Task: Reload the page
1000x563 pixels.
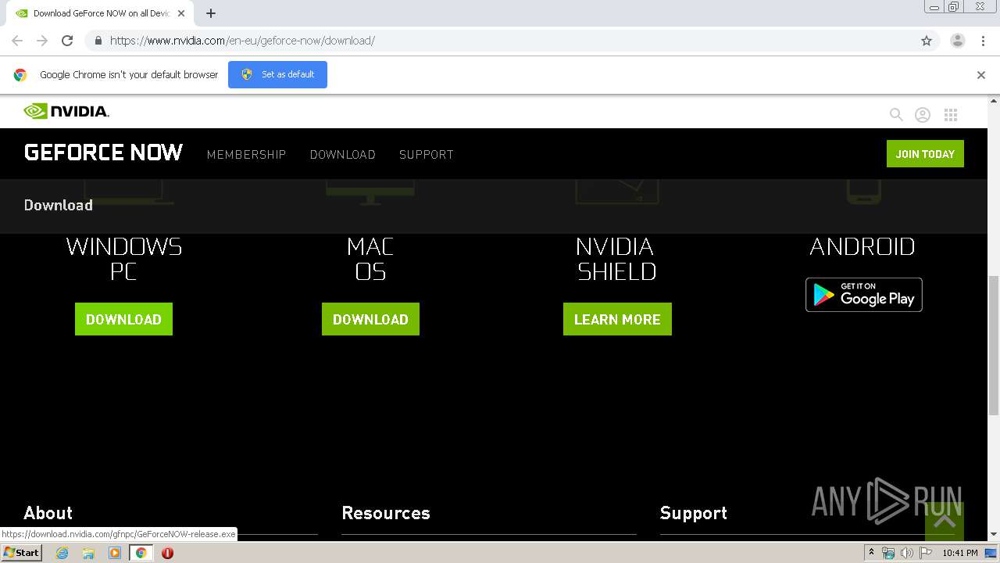Action: [x=67, y=41]
